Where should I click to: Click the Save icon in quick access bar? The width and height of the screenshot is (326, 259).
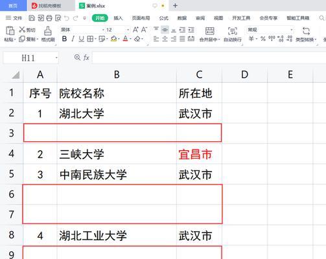click(x=32, y=18)
